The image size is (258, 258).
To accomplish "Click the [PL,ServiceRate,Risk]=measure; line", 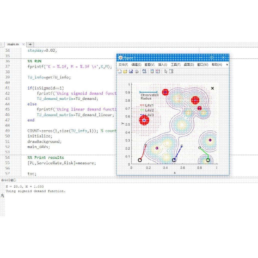I will pos(62,163).
